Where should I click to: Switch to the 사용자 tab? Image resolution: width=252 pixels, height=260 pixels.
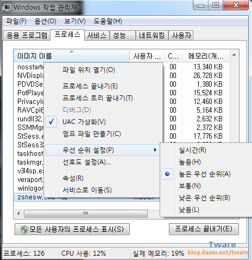[x=181, y=35]
